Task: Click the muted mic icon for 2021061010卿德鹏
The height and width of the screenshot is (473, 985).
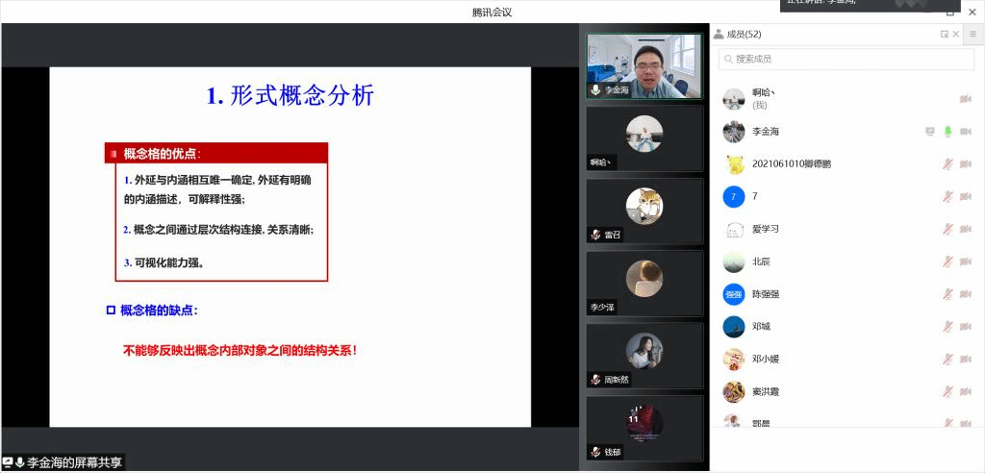Action: [947, 164]
